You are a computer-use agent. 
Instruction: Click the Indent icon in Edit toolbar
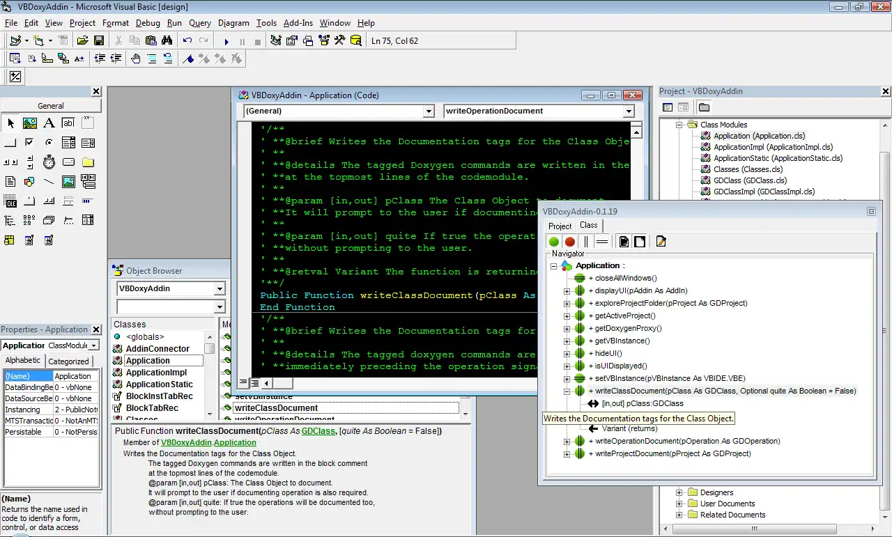coord(100,59)
